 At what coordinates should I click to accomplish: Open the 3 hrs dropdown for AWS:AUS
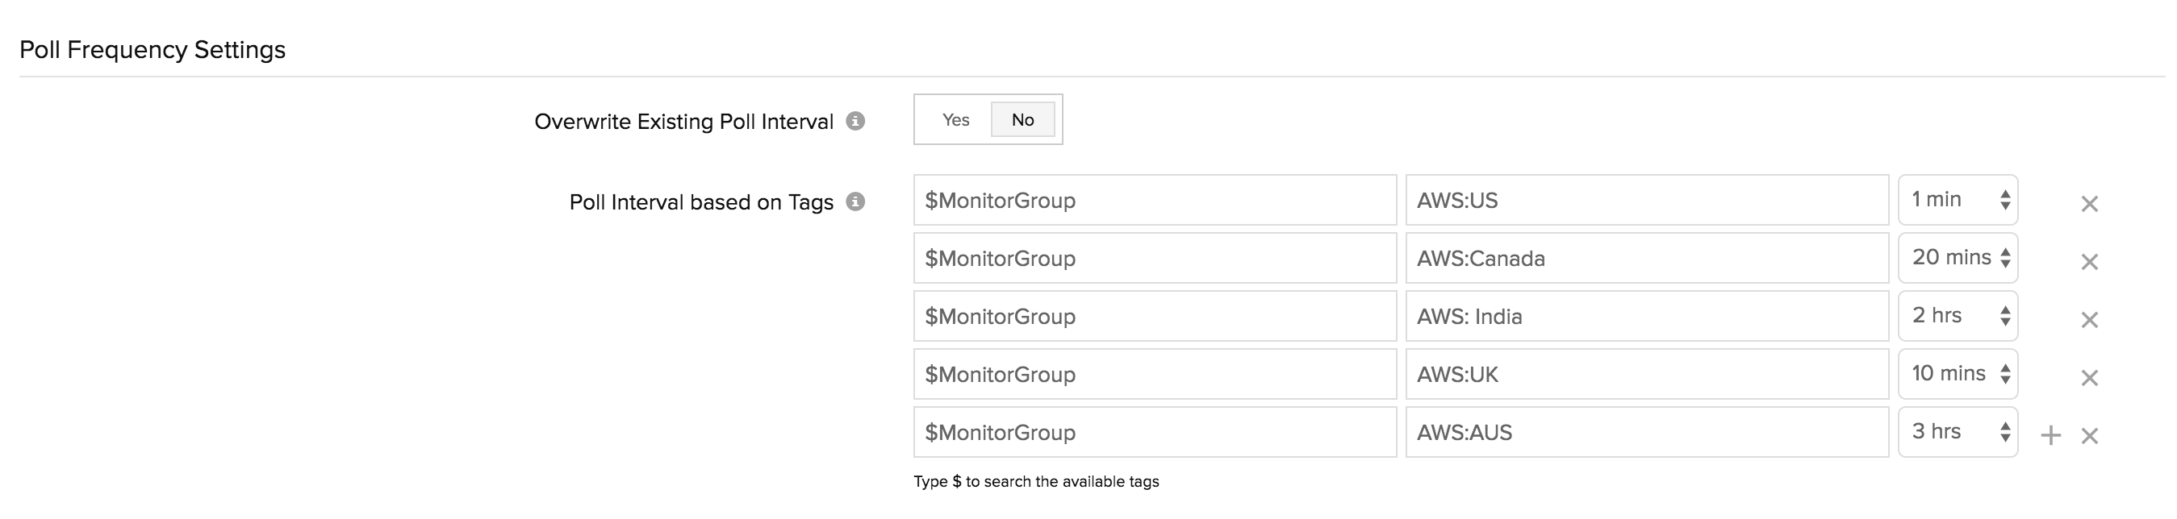point(1958,430)
